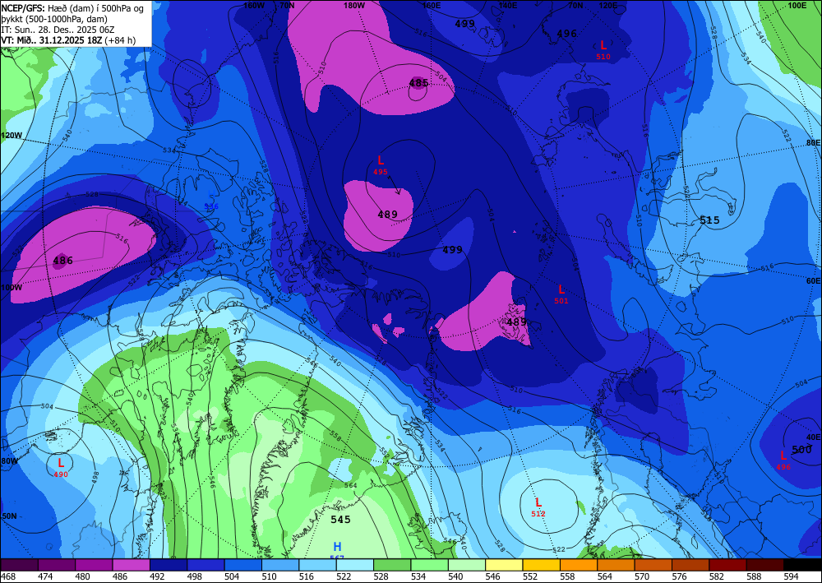Select the 60E longitude label
The image size is (822, 583).
[813, 281]
